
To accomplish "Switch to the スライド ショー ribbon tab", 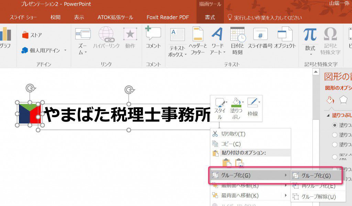I will pos(23,17).
